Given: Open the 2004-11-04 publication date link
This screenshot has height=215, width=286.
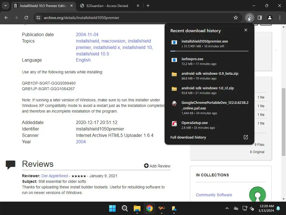Looking at the screenshot, I should [x=87, y=34].
